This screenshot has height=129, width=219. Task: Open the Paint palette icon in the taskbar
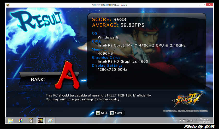[x=51, y=120]
